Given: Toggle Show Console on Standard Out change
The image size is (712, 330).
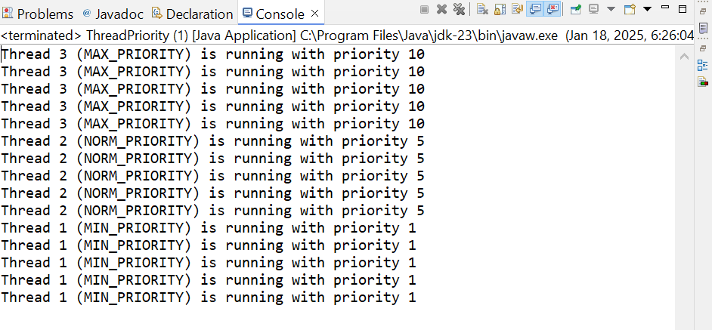Looking at the screenshot, I should tap(535, 9).
